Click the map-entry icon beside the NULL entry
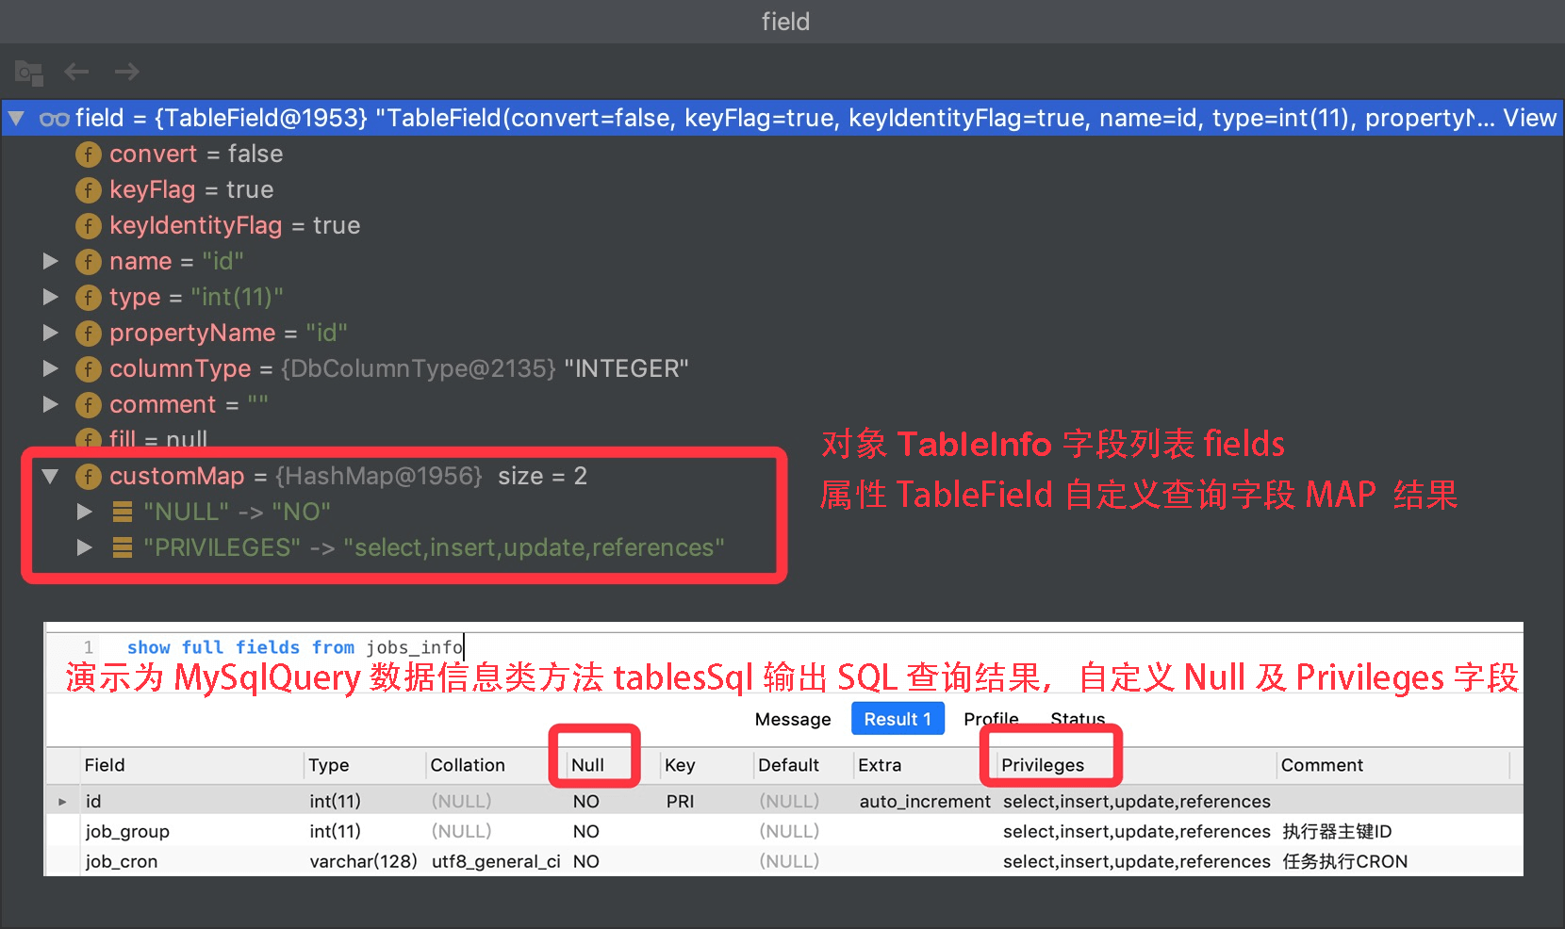 122,512
